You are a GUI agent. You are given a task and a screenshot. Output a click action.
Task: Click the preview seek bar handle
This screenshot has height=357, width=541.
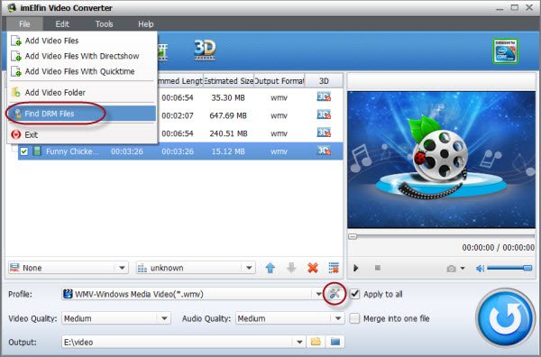pos(353,236)
